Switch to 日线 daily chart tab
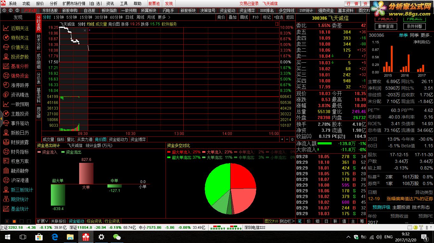The image size is (434, 243). tap(129, 17)
